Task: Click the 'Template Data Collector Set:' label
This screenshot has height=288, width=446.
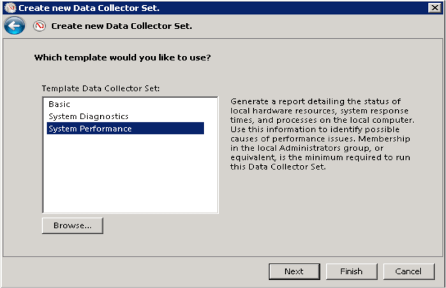Action: tap(101, 89)
